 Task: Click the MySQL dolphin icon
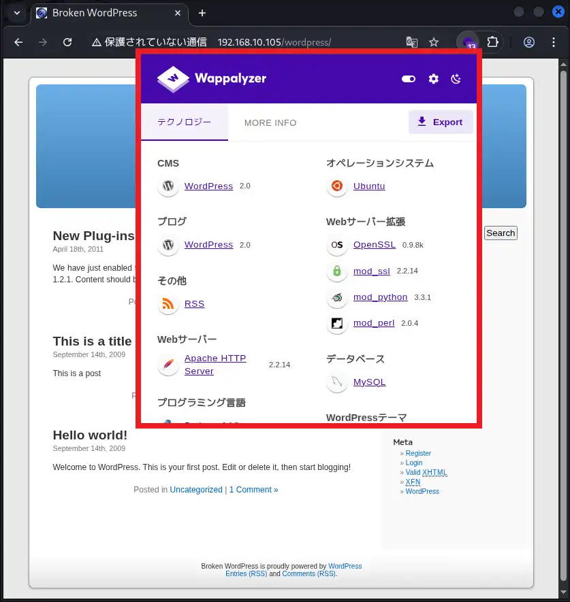tap(336, 382)
